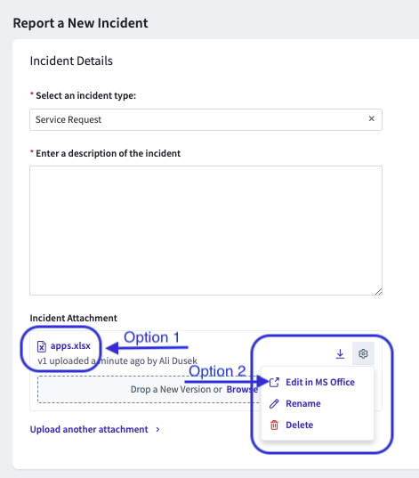Select Rename from the attachment menu
The width and height of the screenshot is (419, 478).
pos(302,403)
